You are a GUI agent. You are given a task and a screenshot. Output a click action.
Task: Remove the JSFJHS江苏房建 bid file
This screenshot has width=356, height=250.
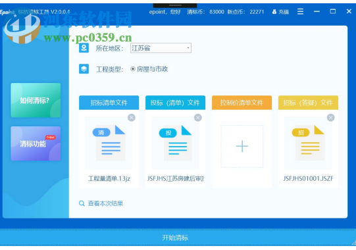point(198,118)
